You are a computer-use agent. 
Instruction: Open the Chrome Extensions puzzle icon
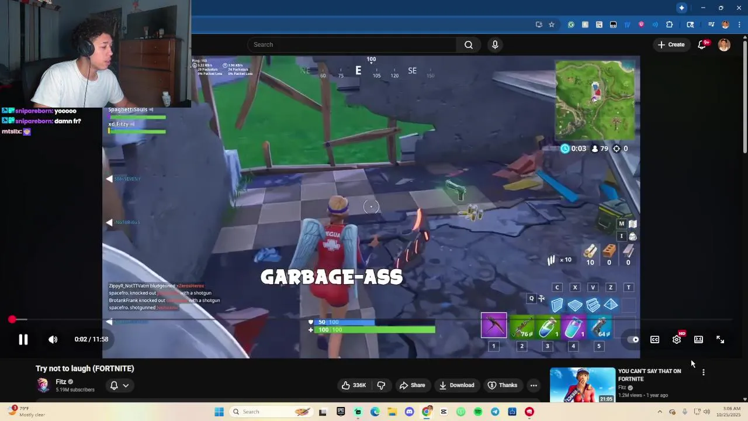click(669, 25)
